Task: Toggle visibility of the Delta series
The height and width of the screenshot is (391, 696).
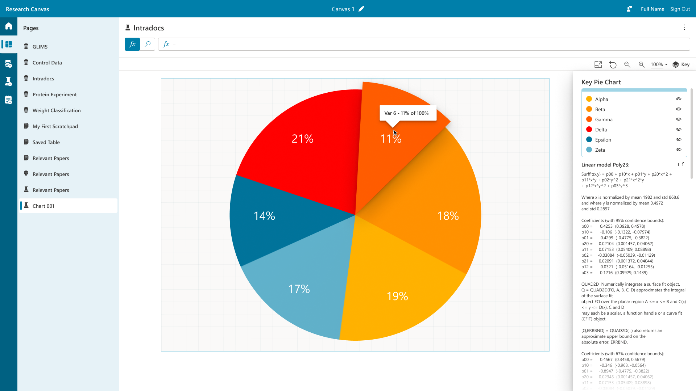Action: (679, 130)
